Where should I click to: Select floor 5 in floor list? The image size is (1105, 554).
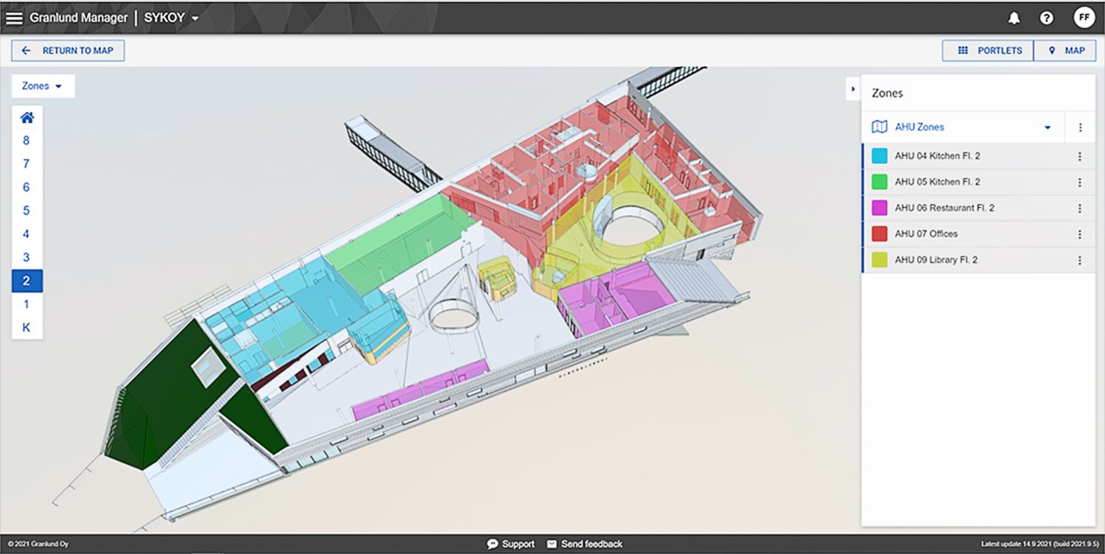point(27,211)
